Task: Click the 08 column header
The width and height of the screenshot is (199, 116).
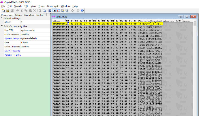Action: (x=104, y=21)
